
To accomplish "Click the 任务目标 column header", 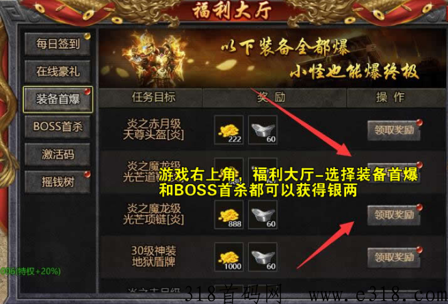I will [x=153, y=97].
